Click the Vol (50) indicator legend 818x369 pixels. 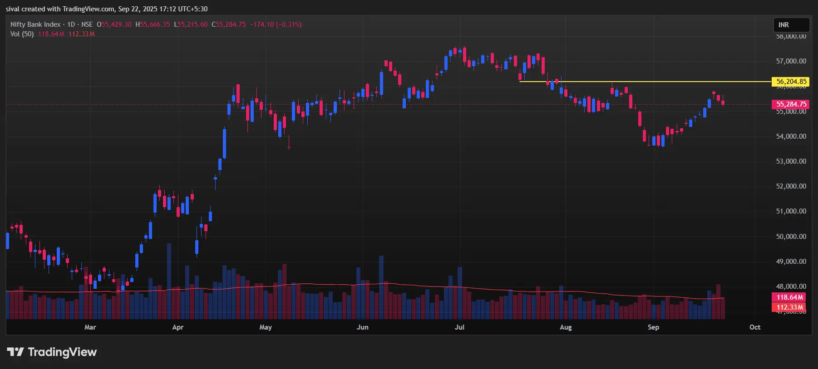click(x=22, y=34)
